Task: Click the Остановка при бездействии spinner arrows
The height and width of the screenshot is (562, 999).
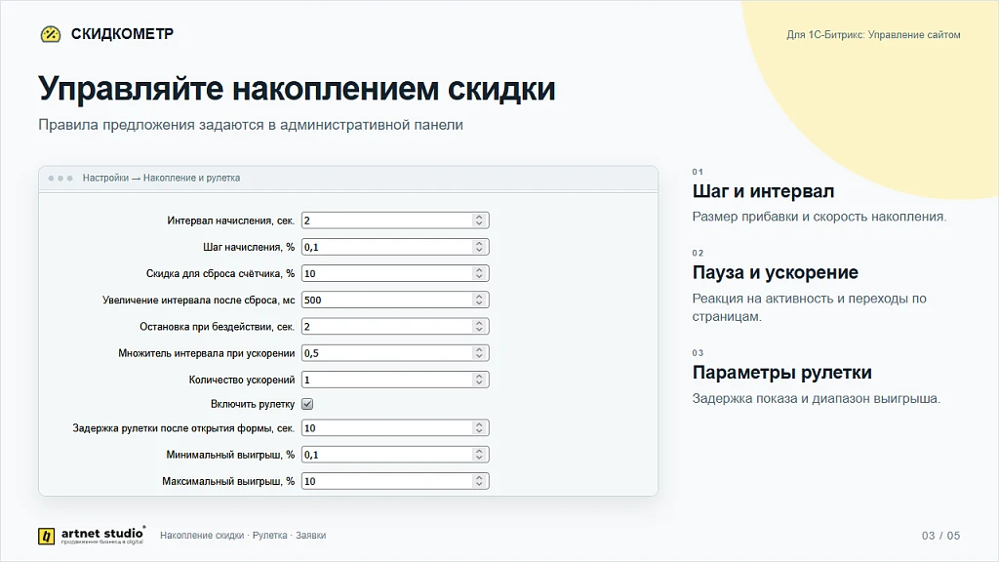Action: pos(479,327)
